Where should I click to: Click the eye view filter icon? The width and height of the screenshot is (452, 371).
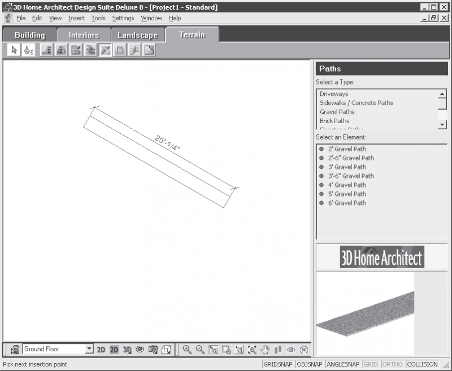pos(140,350)
